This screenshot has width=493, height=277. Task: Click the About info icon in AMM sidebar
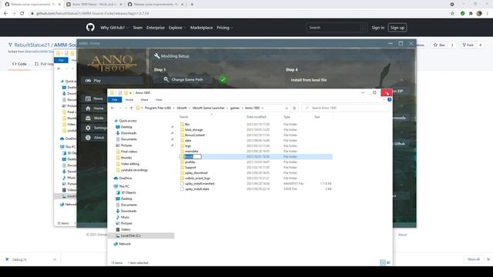[88, 138]
